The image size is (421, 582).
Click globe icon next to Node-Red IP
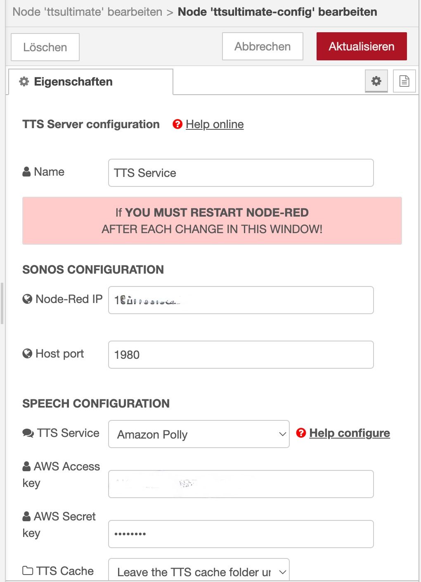point(27,299)
